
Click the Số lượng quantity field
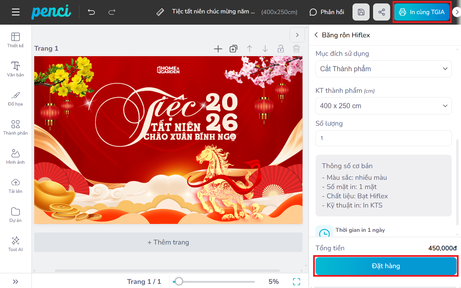[x=383, y=138]
